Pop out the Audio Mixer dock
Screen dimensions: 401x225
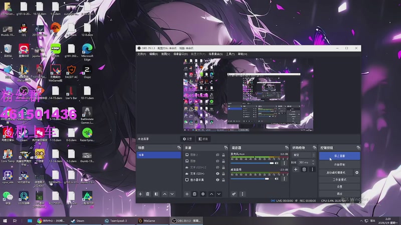click(x=287, y=147)
